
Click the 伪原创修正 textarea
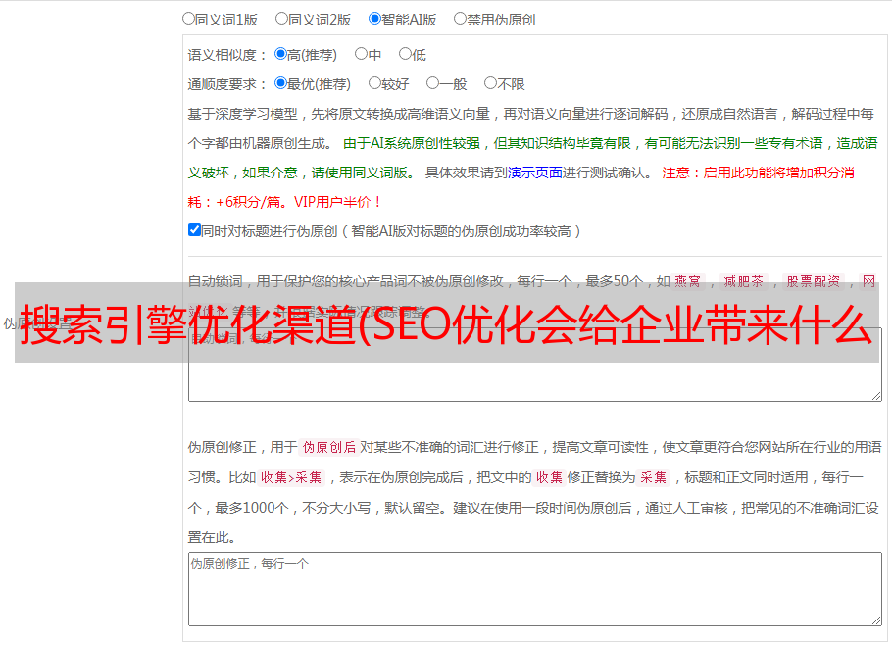tap(535, 589)
